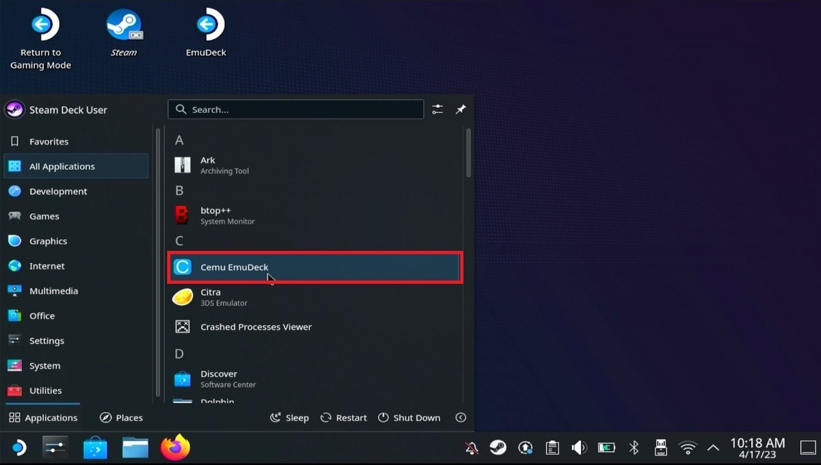Jump to section letter B
Screen dimensions: 821x465
click(179, 191)
